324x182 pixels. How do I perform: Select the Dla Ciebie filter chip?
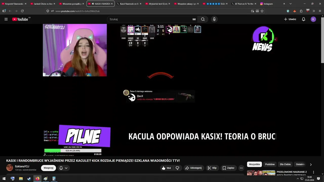285,164
